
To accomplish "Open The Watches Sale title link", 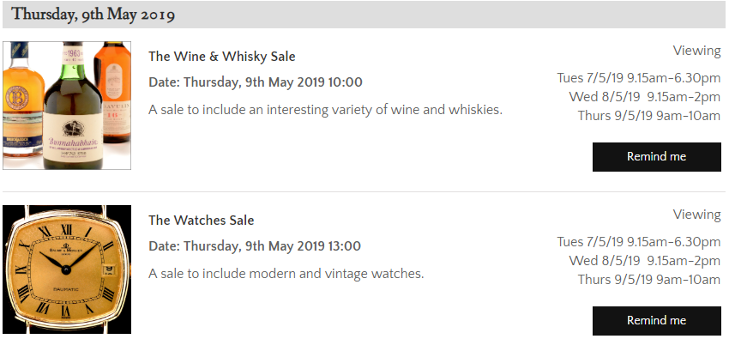I will pos(201,221).
